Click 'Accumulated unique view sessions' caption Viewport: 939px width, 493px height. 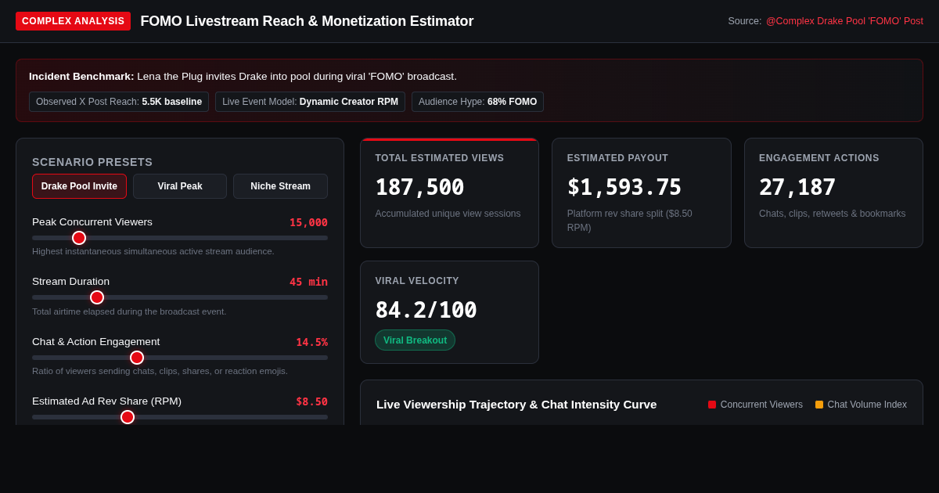(x=448, y=214)
